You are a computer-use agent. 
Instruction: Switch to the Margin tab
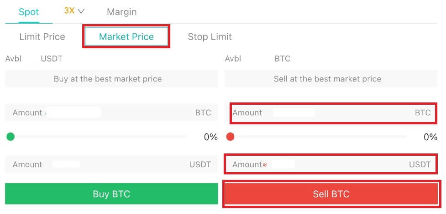(121, 12)
